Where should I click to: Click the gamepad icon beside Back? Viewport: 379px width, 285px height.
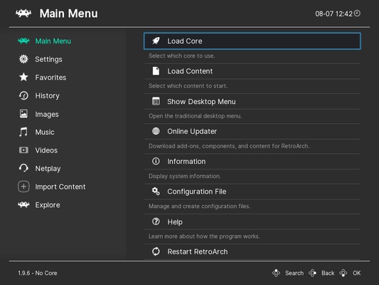[312, 273]
